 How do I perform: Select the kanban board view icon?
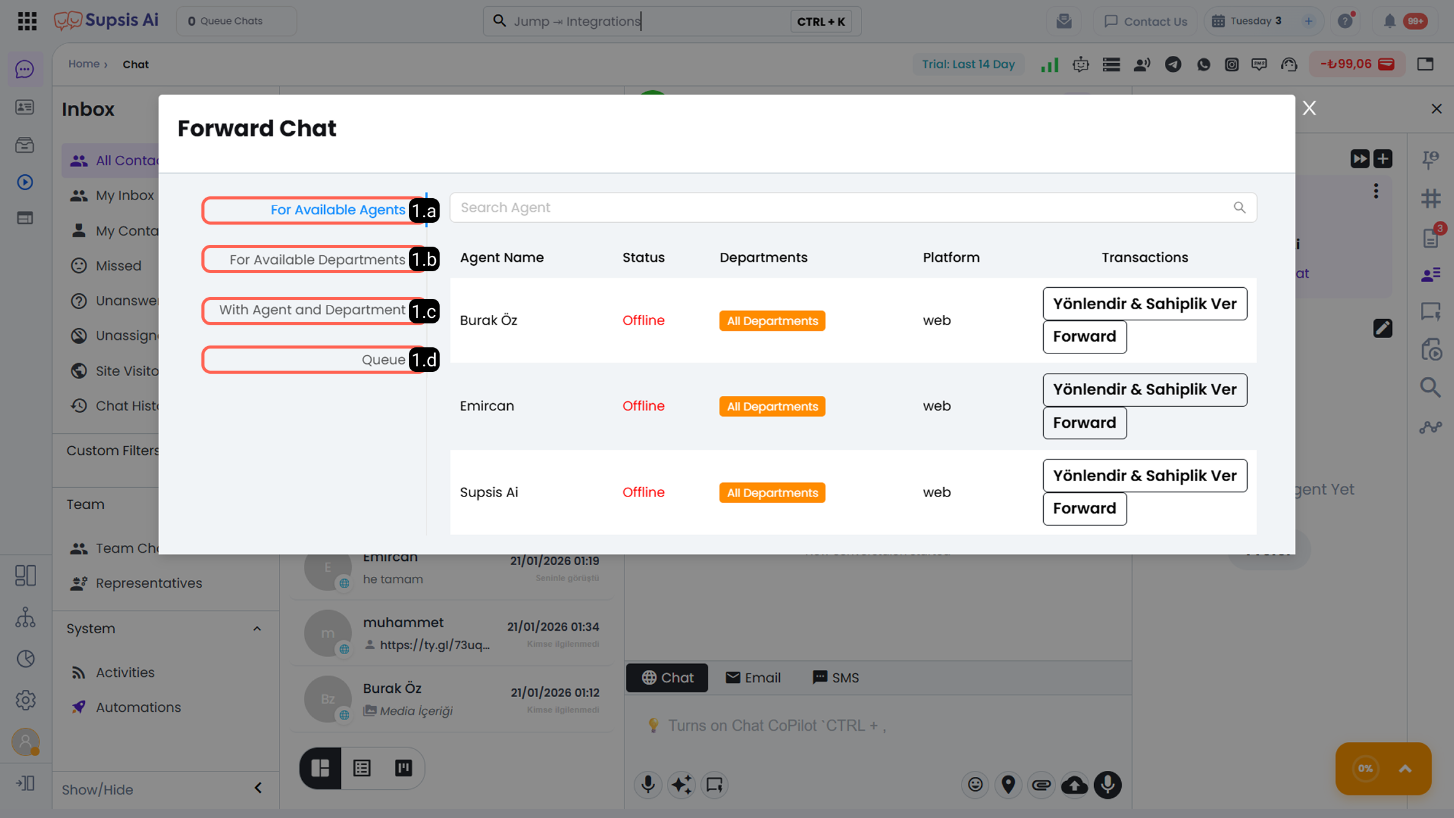tap(403, 768)
